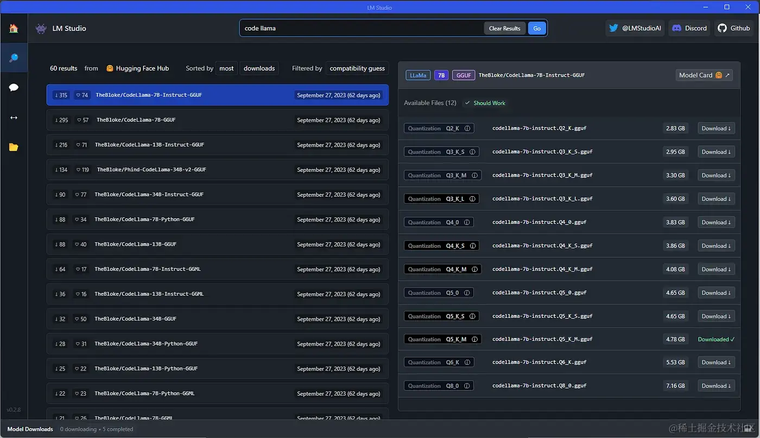
Task: Click Clear Results button
Action: pos(504,28)
